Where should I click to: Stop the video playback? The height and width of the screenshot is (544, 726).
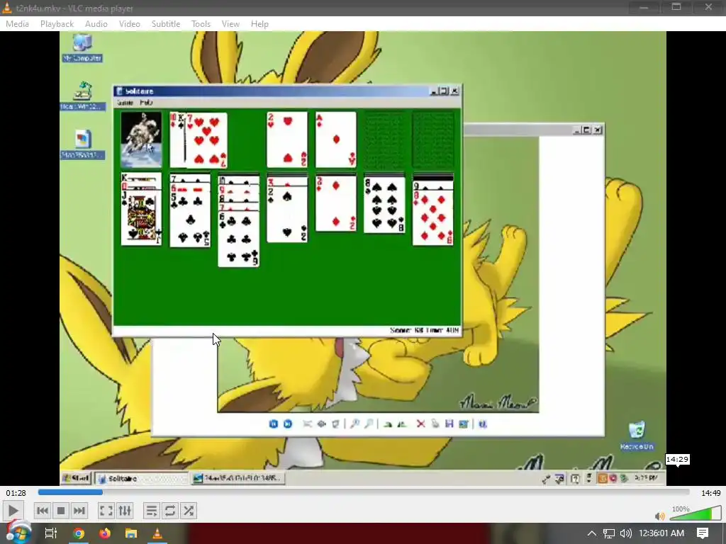[61, 511]
